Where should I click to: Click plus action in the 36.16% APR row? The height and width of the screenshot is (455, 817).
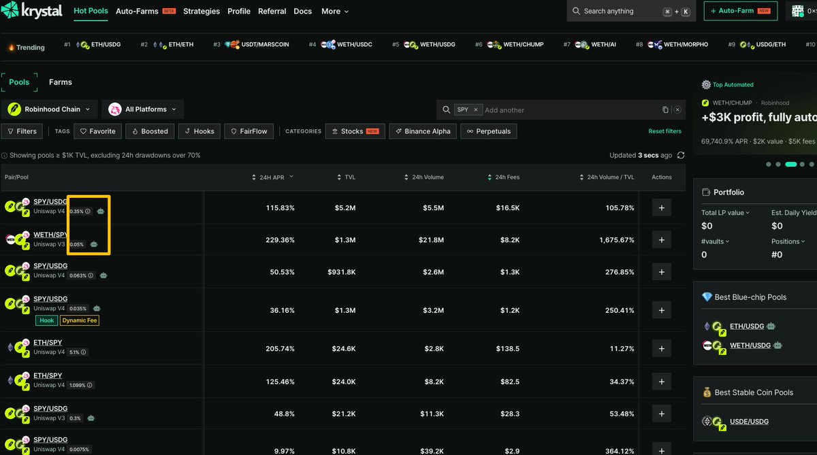click(x=661, y=310)
